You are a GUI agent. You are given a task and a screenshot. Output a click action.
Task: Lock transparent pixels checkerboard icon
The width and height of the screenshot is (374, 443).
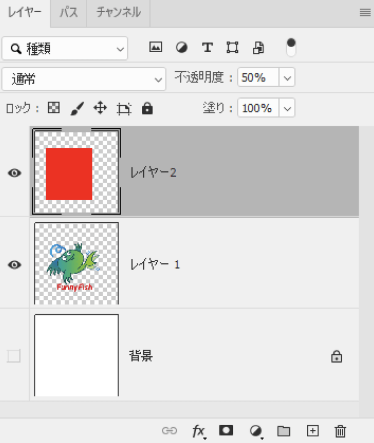pos(54,108)
